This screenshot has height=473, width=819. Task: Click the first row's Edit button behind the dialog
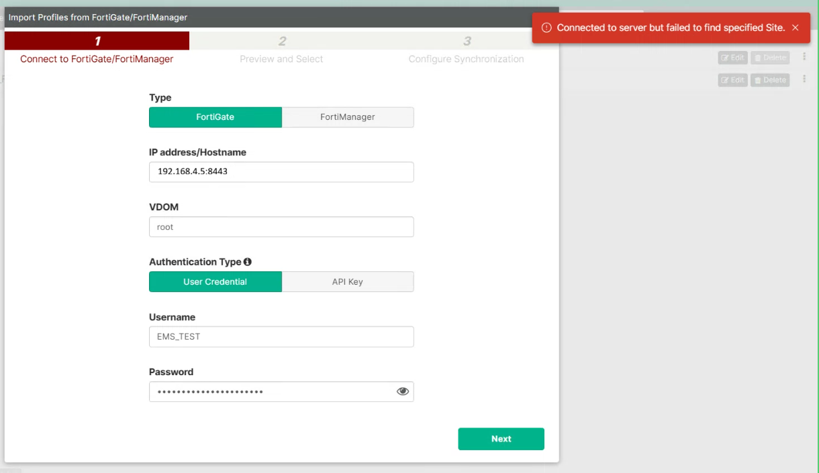click(733, 58)
